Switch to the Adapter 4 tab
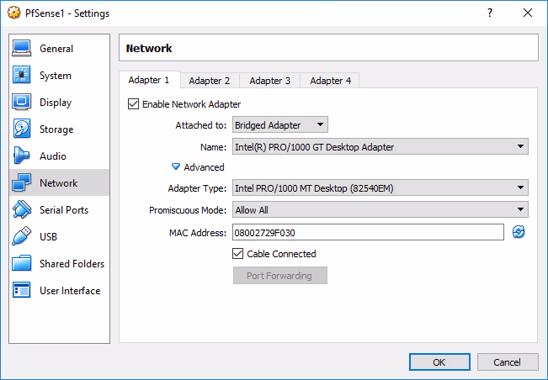 click(x=330, y=81)
